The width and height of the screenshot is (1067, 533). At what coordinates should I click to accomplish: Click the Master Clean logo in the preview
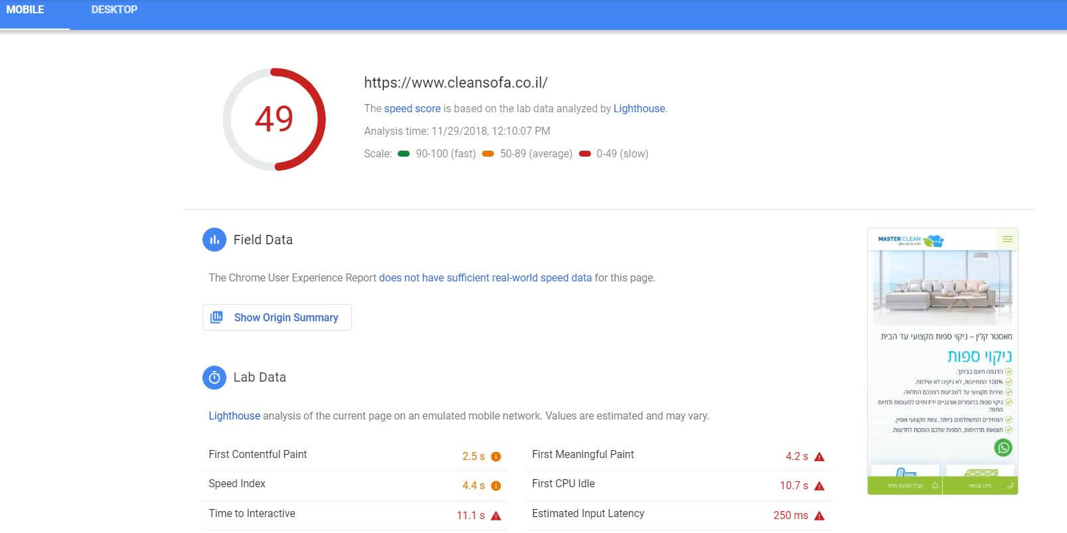[910, 240]
